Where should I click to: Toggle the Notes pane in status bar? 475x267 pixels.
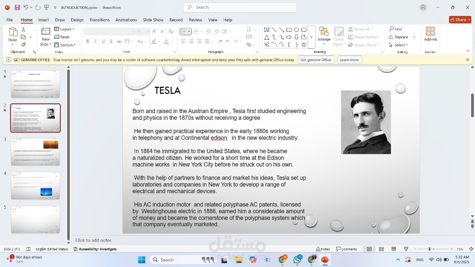(323, 249)
